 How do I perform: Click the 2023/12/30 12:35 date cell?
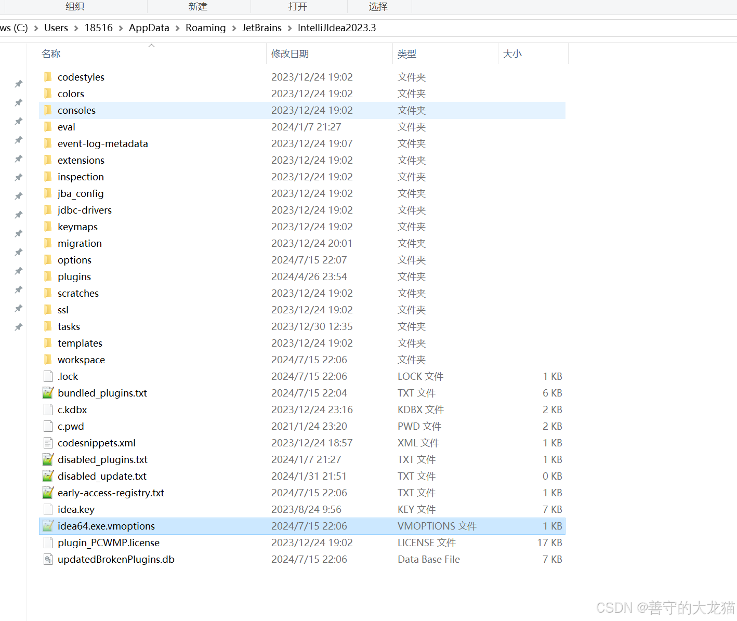(312, 327)
